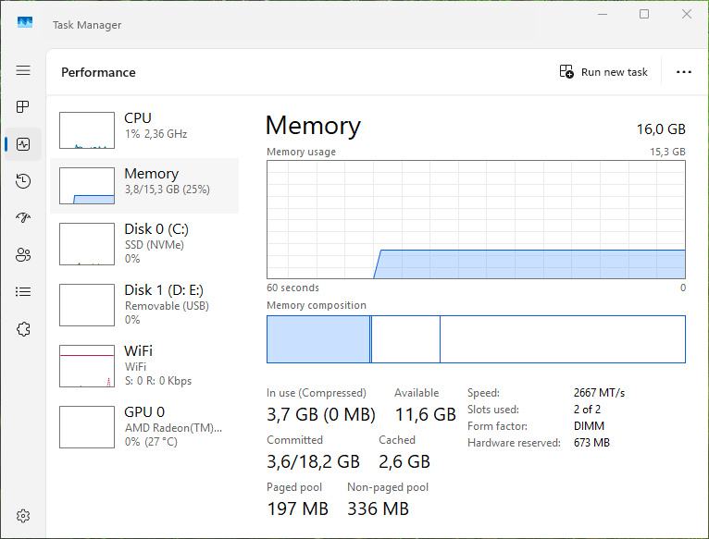Open the Startup apps page
This screenshot has width=709, height=539.
(x=23, y=218)
